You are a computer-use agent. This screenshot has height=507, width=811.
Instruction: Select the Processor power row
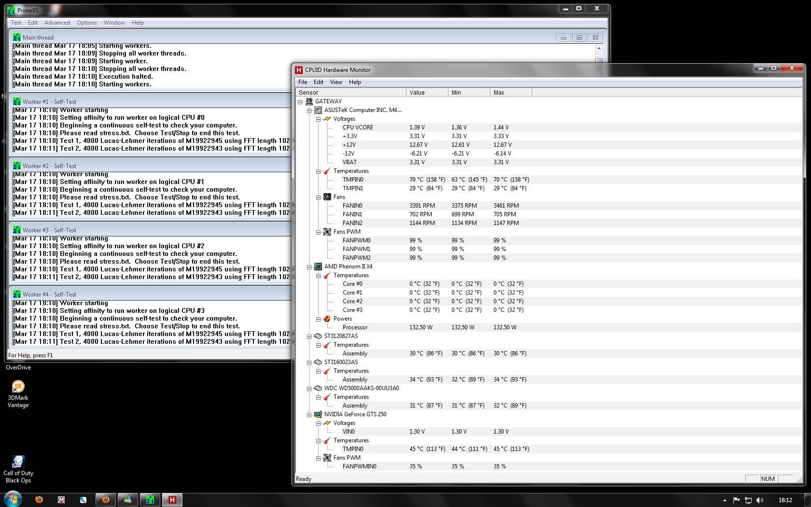(548, 327)
